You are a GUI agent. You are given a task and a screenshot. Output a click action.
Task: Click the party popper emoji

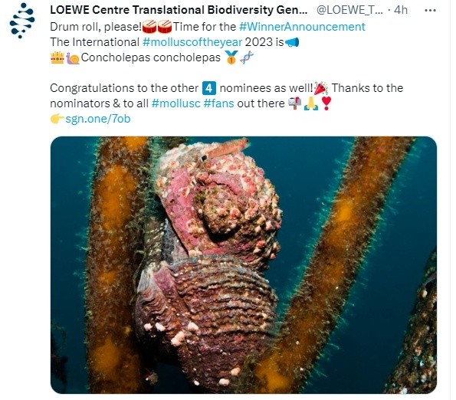321,88
